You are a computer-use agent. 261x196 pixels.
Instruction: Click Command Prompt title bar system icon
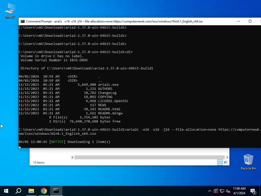coord(23,21)
